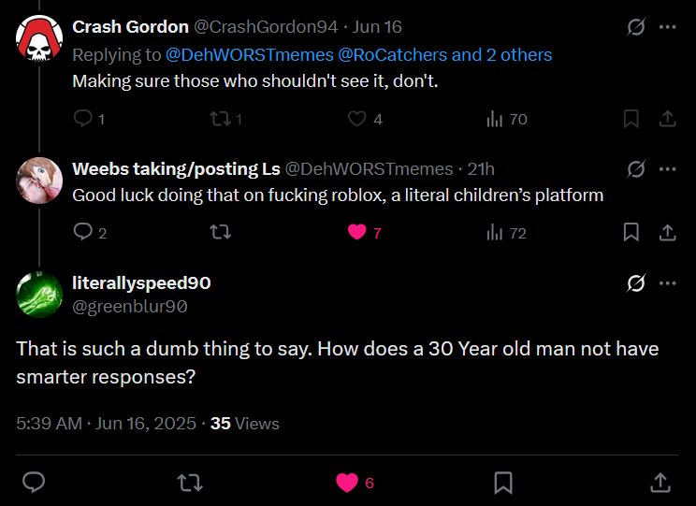Open more options for Crash Gordon's tweet
Image resolution: width=696 pixels, height=506 pixels.
pyautogui.click(x=667, y=27)
